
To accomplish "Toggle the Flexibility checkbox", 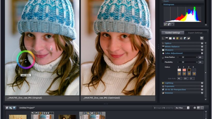I will [x=163, y=62].
